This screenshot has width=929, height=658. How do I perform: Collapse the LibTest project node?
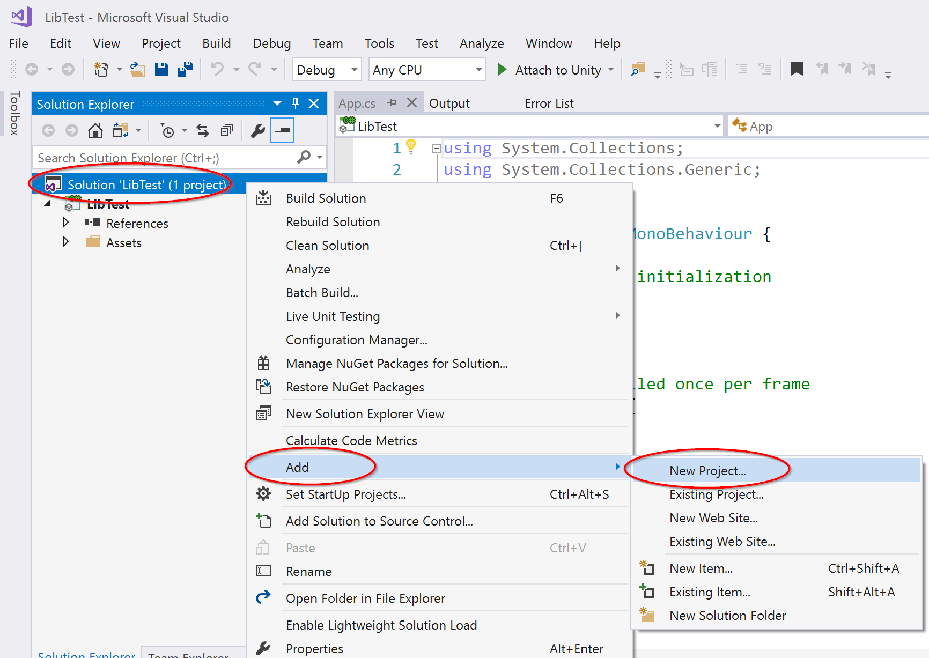(x=47, y=204)
